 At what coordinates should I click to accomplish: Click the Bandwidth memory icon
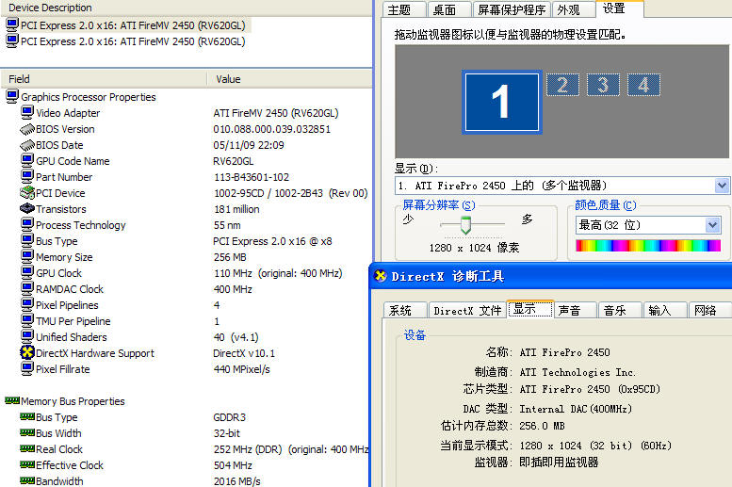(27, 480)
